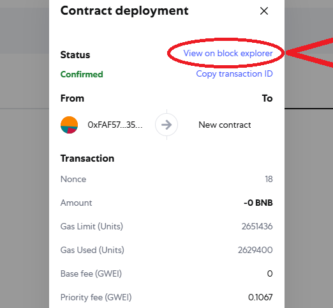Copy transaction ID

(x=234, y=74)
